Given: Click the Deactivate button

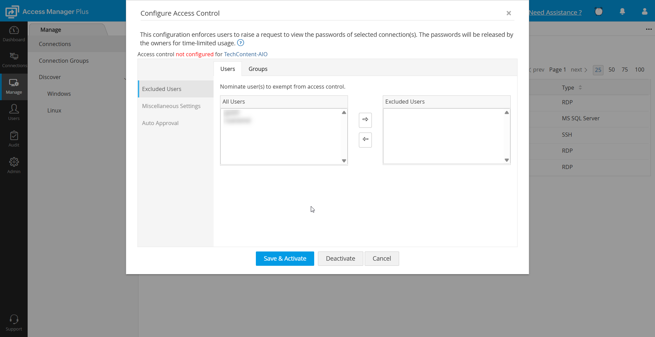Looking at the screenshot, I should click(x=340, y=259).
